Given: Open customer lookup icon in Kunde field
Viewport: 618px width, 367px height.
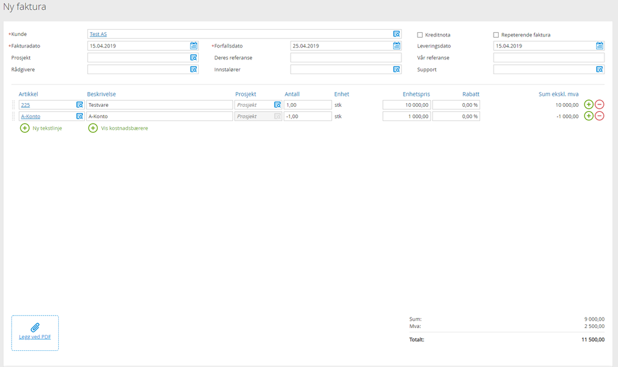Looking at the screenshot, I should point(397,34).
